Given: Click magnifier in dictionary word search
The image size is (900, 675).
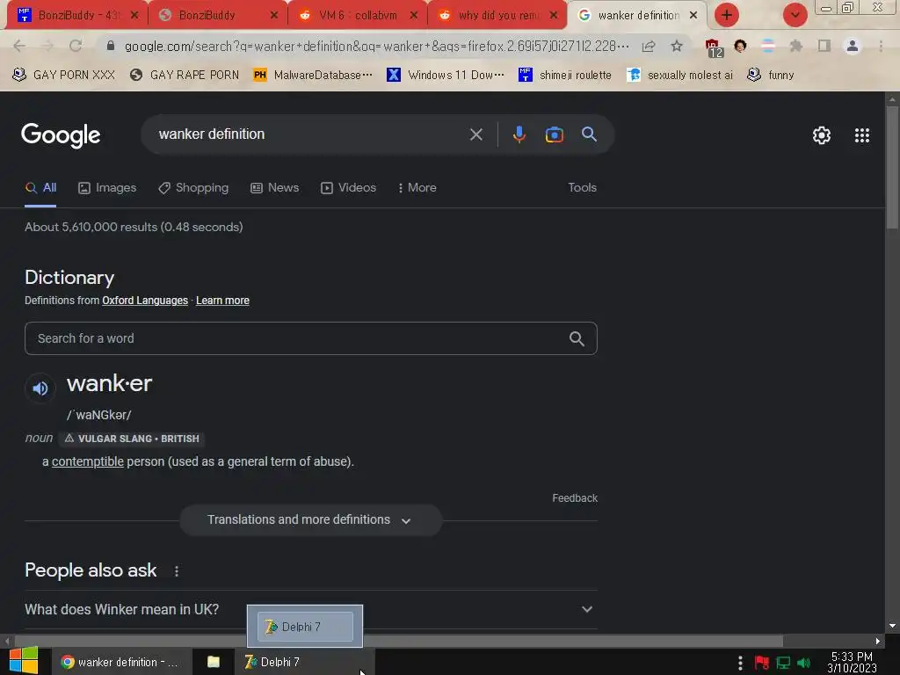Looking at the screenshot, I should point(577,338).
